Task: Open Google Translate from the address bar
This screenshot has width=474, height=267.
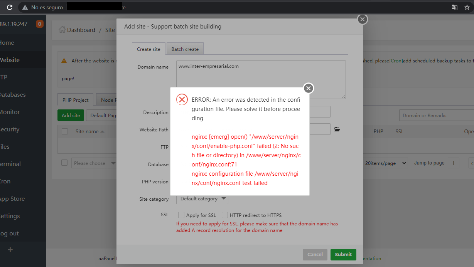Action: pos(454,7)
